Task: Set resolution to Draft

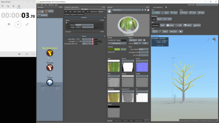Action: [x=169, y=19]
